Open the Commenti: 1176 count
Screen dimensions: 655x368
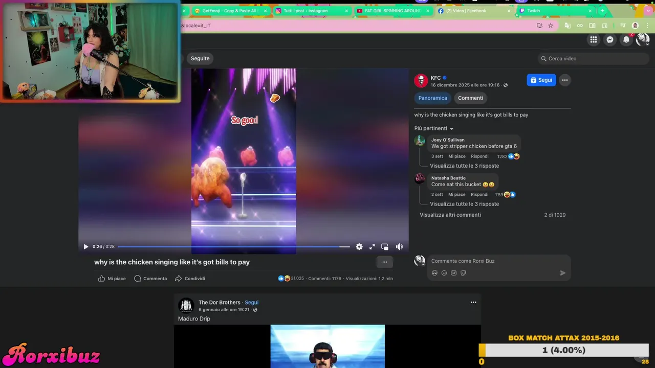click(x=324, y=279)
